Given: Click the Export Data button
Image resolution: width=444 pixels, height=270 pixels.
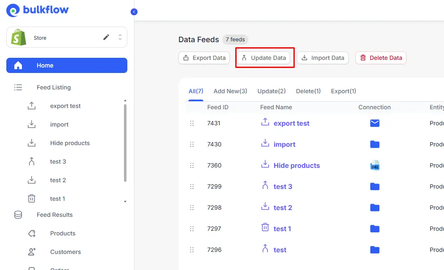Looking at the screenshot, I should pos(204,58).
